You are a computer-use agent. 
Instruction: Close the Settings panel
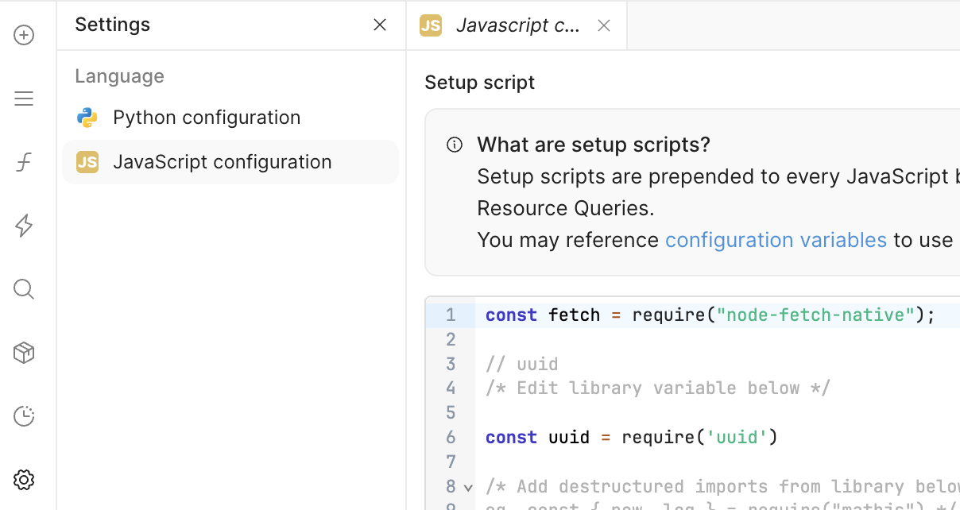(x=380, y=25)
